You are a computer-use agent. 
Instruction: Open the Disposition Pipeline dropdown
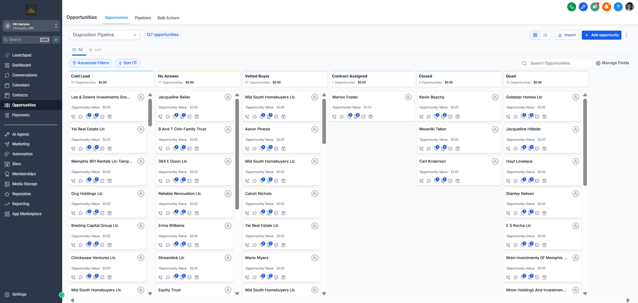104,35
